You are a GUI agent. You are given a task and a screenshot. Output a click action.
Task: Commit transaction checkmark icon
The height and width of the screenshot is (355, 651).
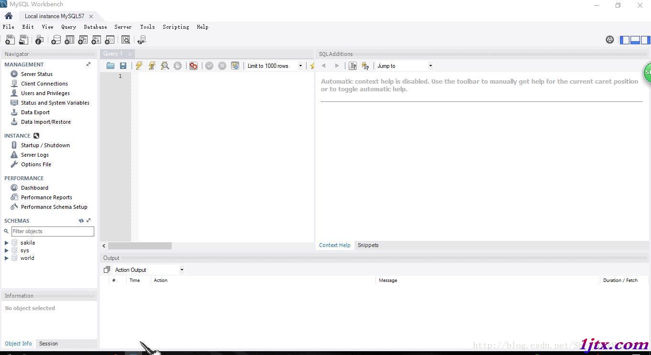pyautogui.click(x=209, y=66)
